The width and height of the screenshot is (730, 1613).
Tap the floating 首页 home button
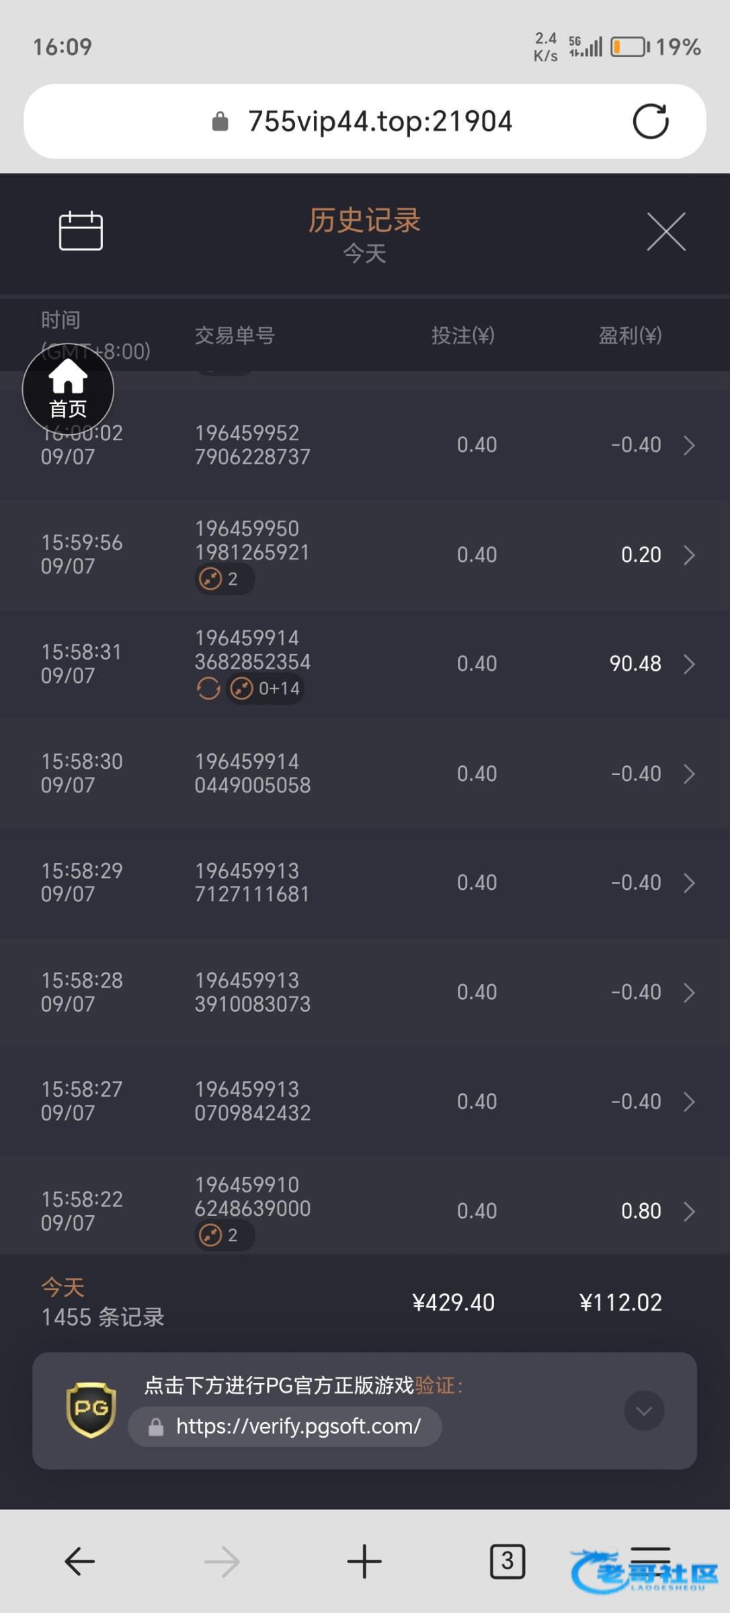(68, 389)
